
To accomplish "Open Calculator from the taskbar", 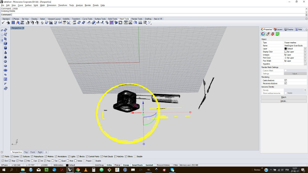I will [94, 170].
